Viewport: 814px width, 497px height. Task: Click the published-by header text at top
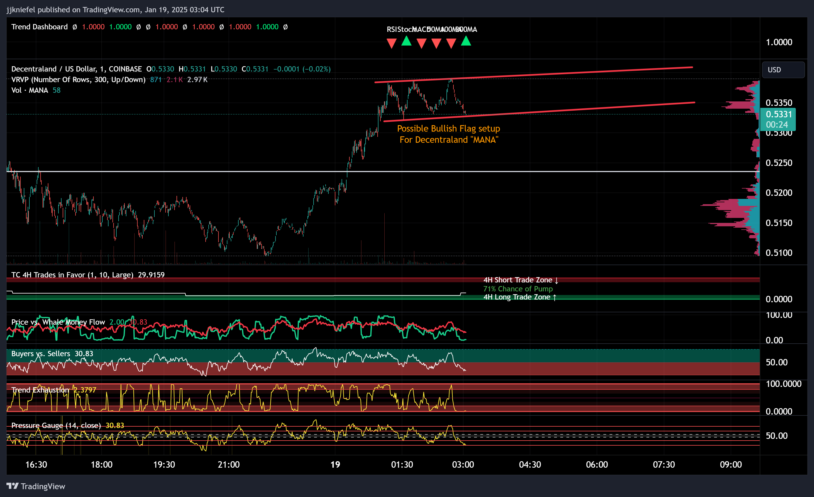click(x=115, y=9)
